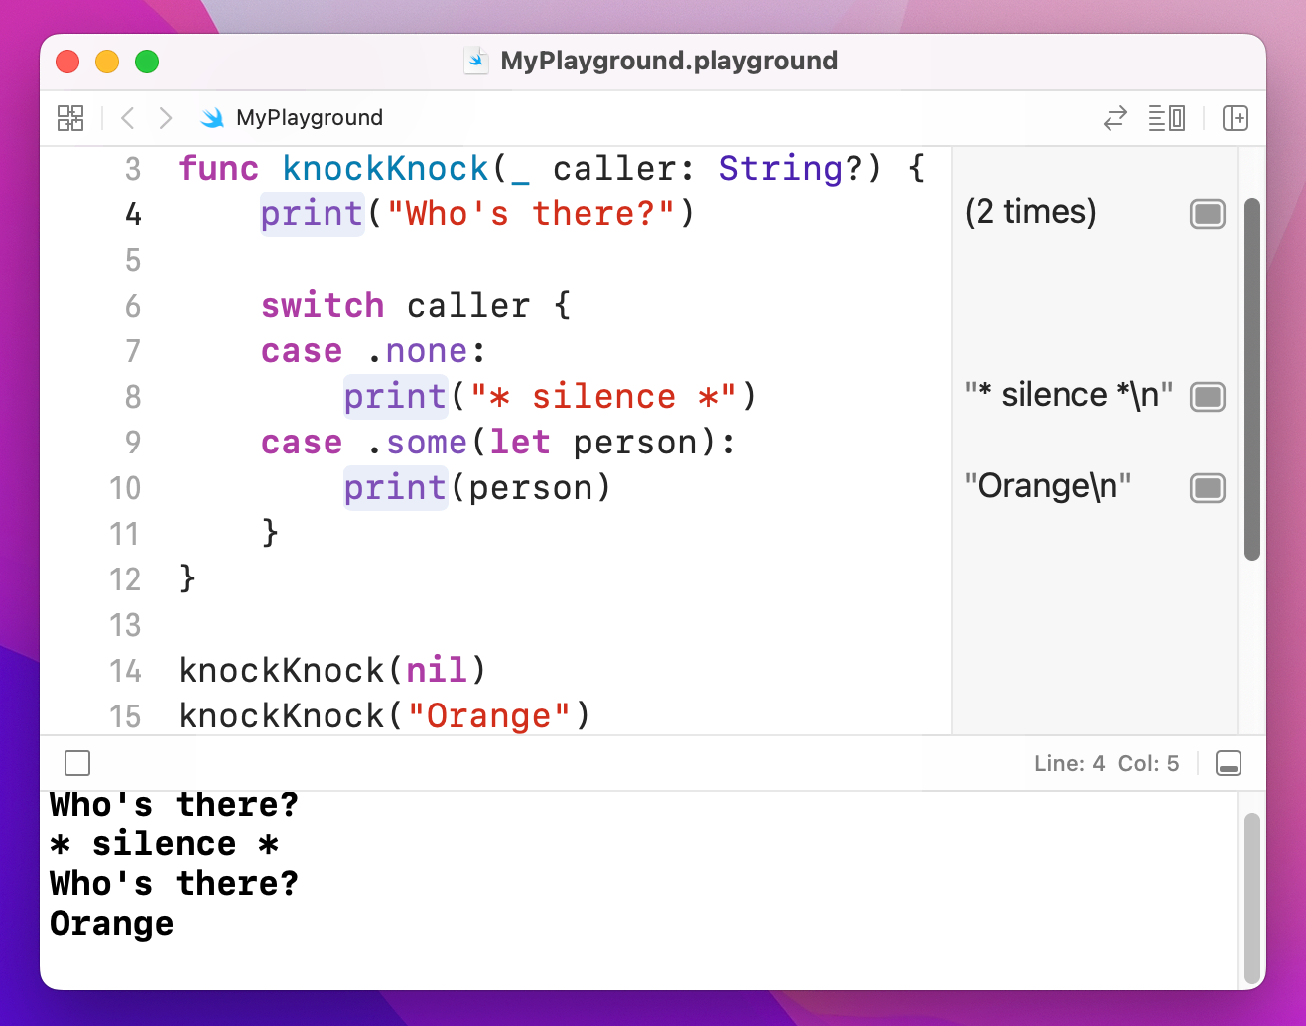
Task: Open the related items grid icon
Action: point(70,117)
